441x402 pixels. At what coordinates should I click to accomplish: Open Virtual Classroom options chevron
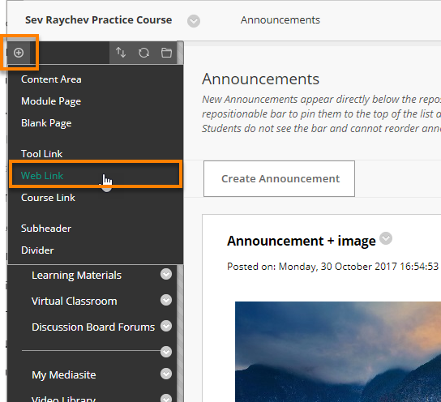166,300
